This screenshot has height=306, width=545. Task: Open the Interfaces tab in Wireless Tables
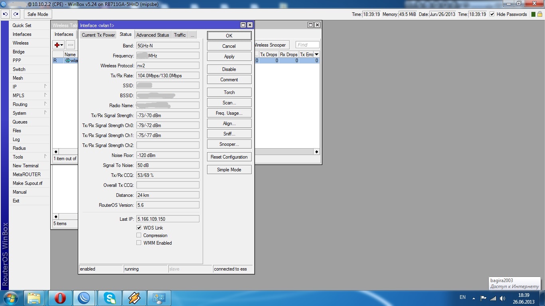click(64, 34)
